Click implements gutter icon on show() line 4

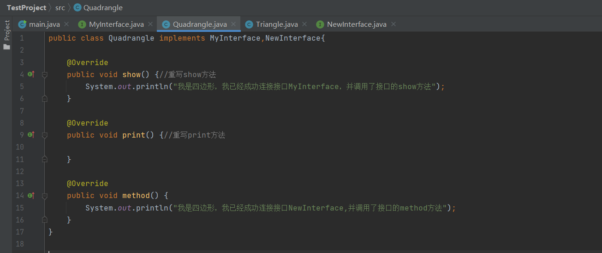(x=31, y=74)
